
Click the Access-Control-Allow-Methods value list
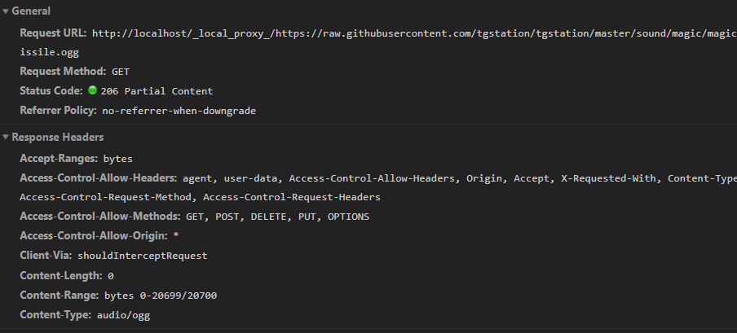coord(278,217)
